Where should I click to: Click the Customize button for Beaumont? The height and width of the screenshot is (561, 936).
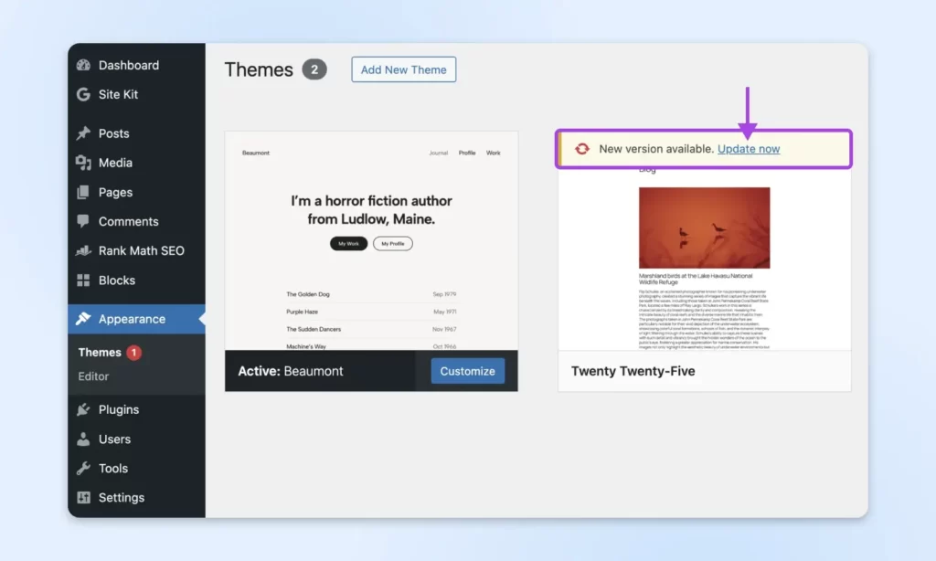[467, 371]
